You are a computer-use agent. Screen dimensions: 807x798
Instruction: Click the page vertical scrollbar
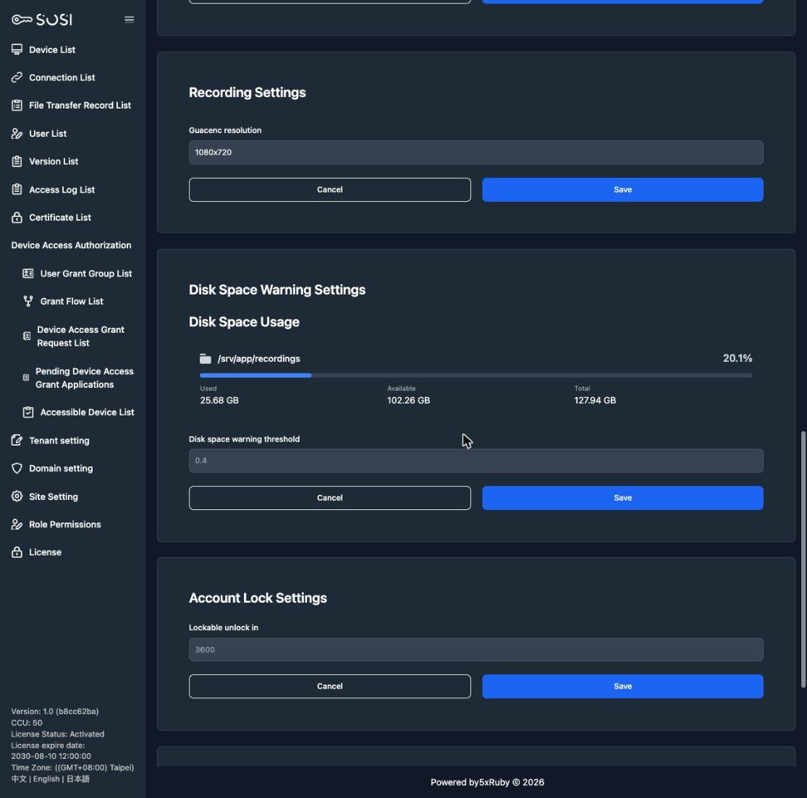(x=803, y=559)
